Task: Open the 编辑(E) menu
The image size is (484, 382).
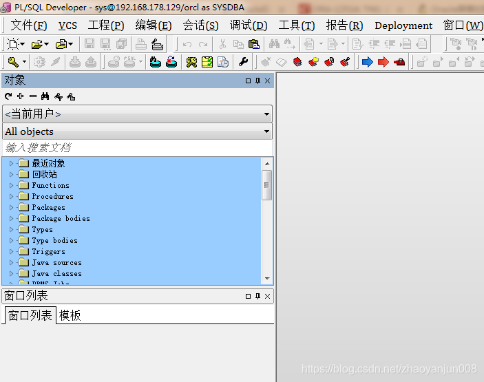Action: [154, 25]
